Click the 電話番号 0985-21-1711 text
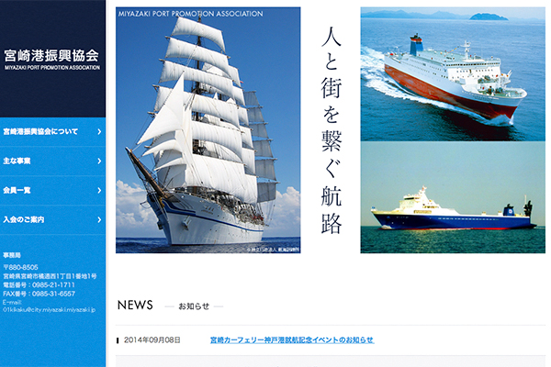The width and height of the screenshot is (551, 367). pyautogui.click(x=39, y=284)
